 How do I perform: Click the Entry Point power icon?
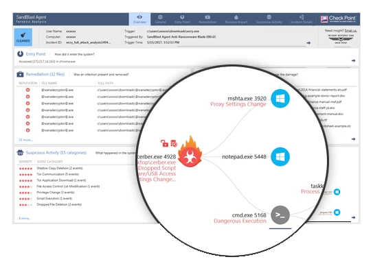[x=20, y=54]
